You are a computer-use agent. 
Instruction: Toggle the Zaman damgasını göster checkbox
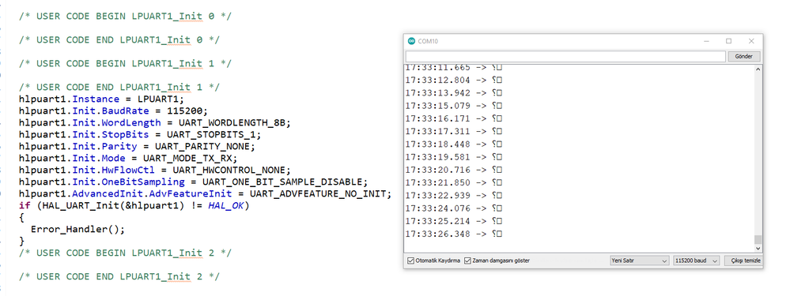pos(467,260)
